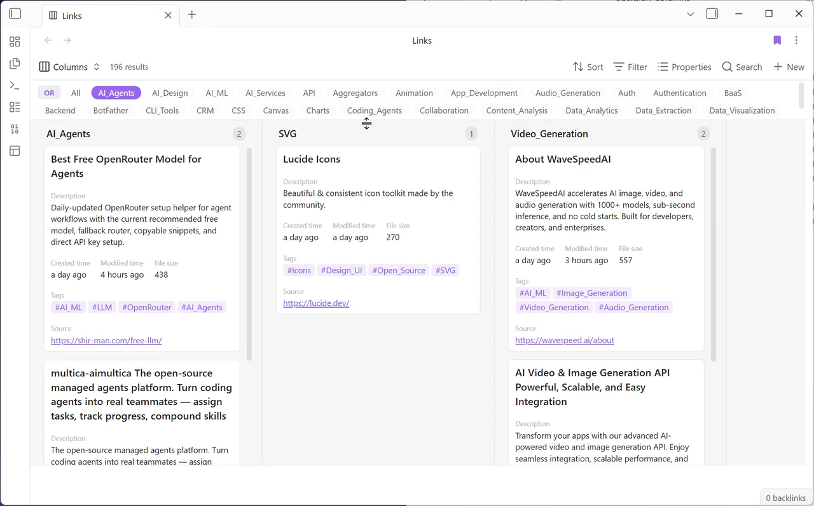The image size is (814, 506).
Task: Open the Filter options
Action: click(x=630, y=67)
